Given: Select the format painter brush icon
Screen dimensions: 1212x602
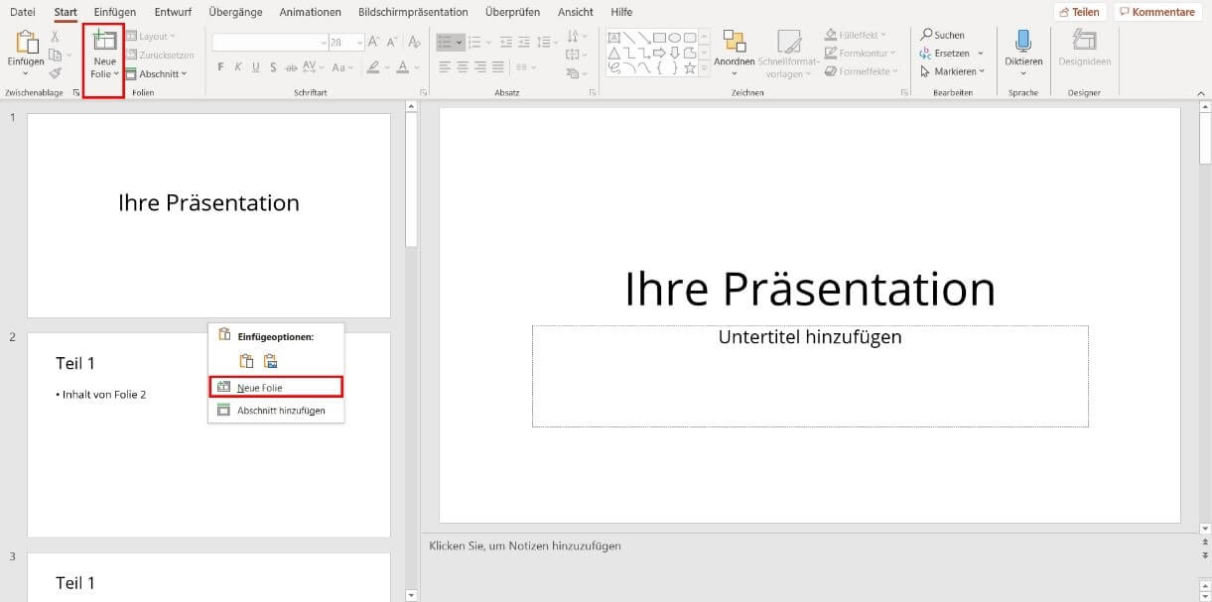Looking at the screenshot, I should (x=55, y=72).
